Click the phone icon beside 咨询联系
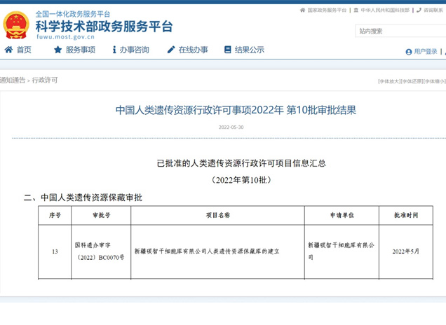Screen dimensions: 446x325 (x=419, y=11)
